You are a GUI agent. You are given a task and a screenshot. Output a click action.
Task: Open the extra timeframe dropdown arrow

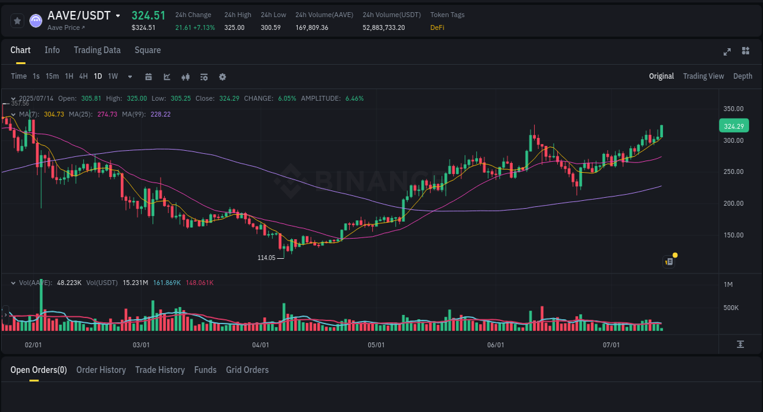(129, 76)
